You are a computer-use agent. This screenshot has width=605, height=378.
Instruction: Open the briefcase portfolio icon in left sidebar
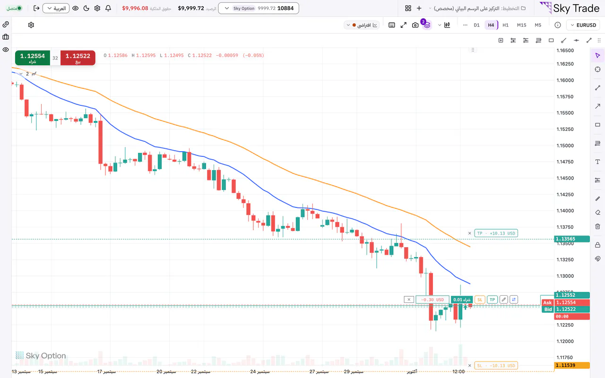(x=6, y=37)
